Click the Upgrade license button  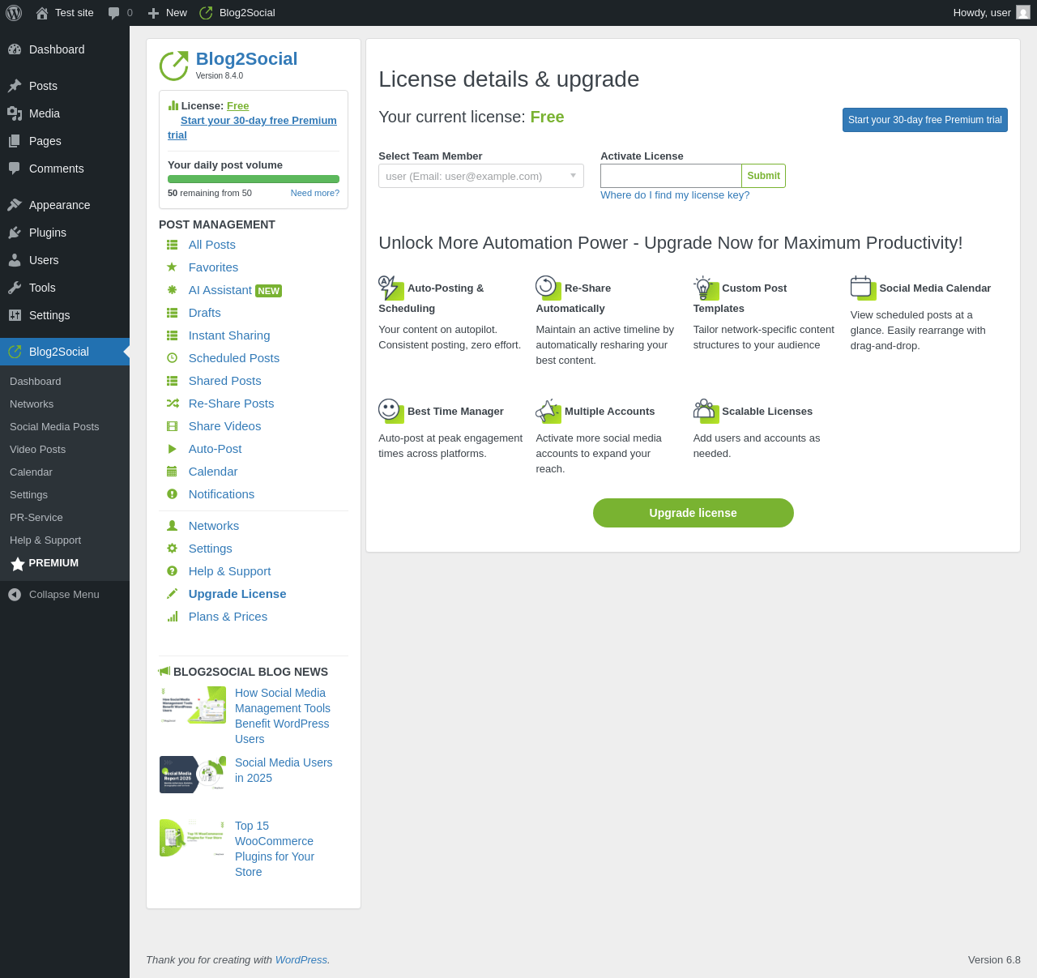click(x=693, y=513)
